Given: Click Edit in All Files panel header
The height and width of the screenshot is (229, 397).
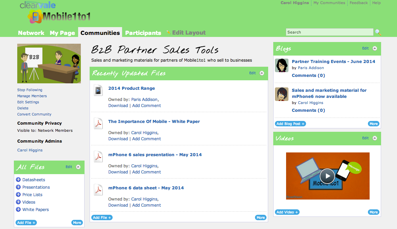Looking at the screenshot, I should point(69,167).
